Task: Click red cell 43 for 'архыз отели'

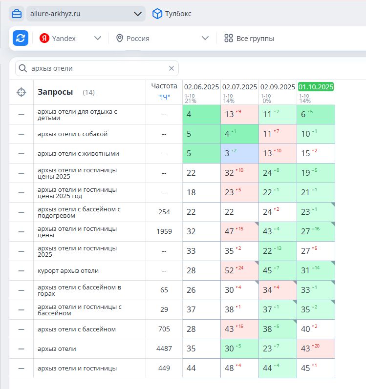Action: coord(316,349)
